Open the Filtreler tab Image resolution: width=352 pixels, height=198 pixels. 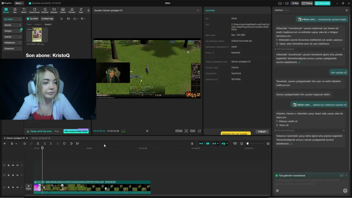(x=72, y=10)
